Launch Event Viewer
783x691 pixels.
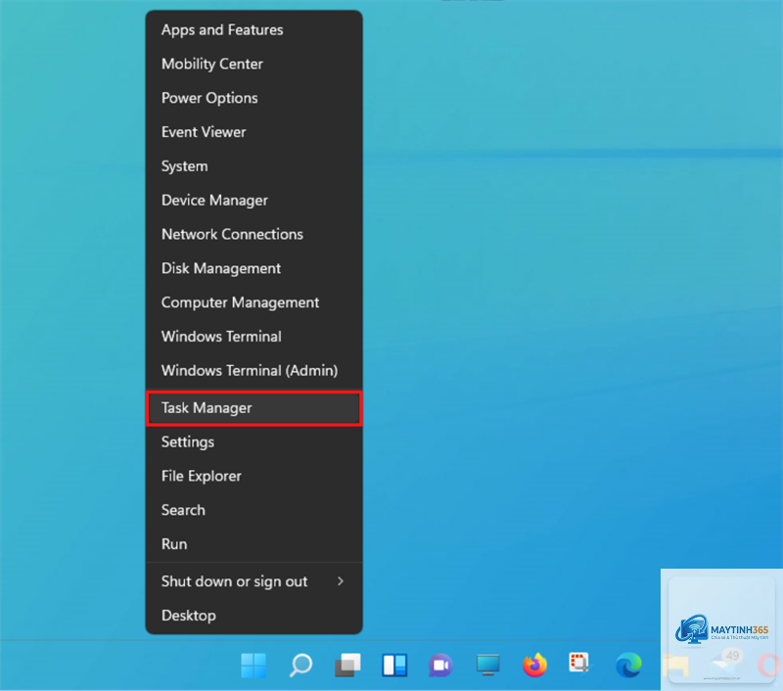coord(253,132)
